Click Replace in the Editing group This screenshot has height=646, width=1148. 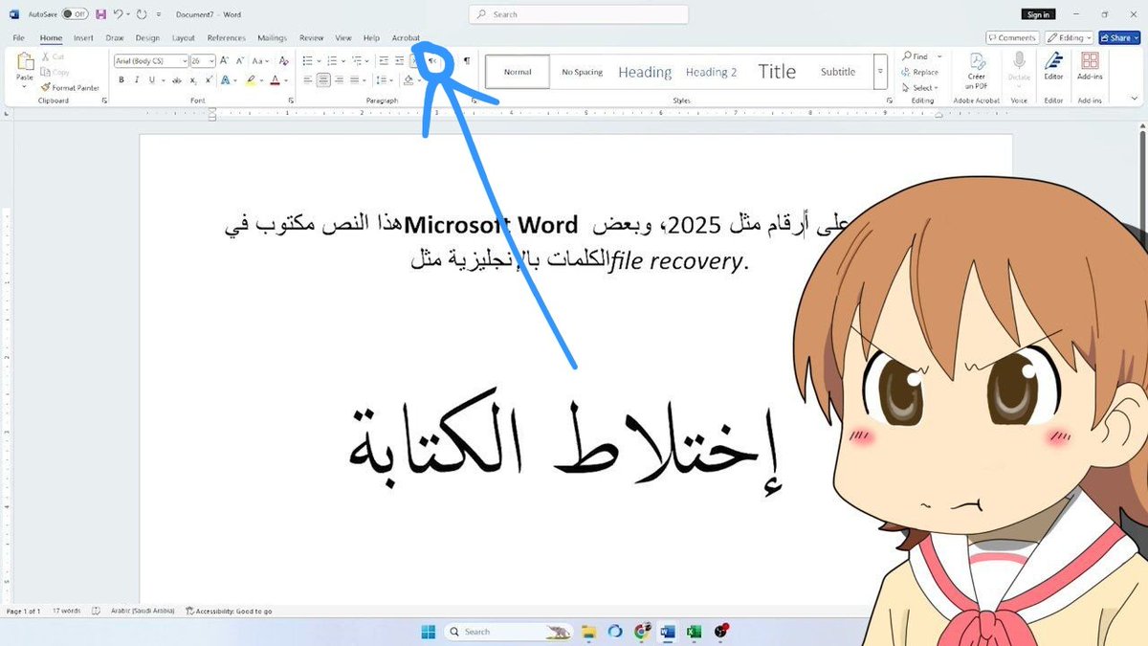[924, 71]
